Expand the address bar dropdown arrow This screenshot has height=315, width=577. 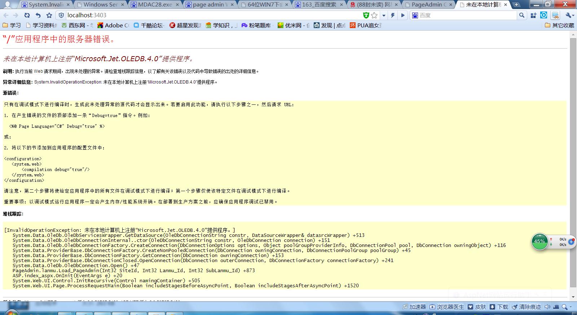point(384,15)
